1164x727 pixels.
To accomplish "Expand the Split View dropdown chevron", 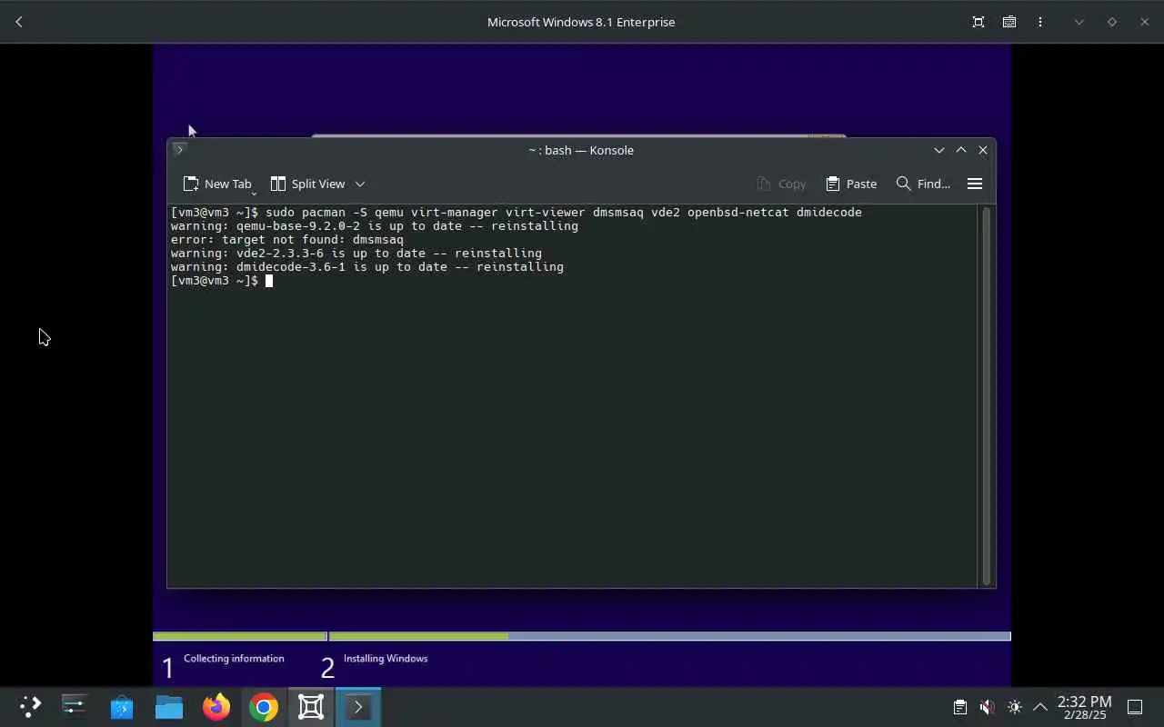I will 360,184.
